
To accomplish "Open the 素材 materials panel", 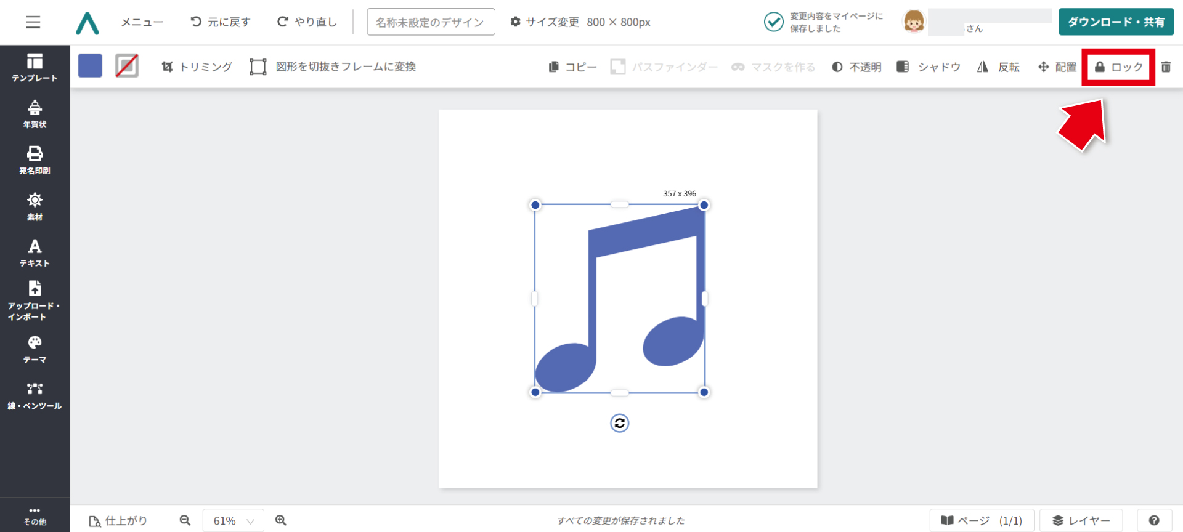I will click(35, 206).
